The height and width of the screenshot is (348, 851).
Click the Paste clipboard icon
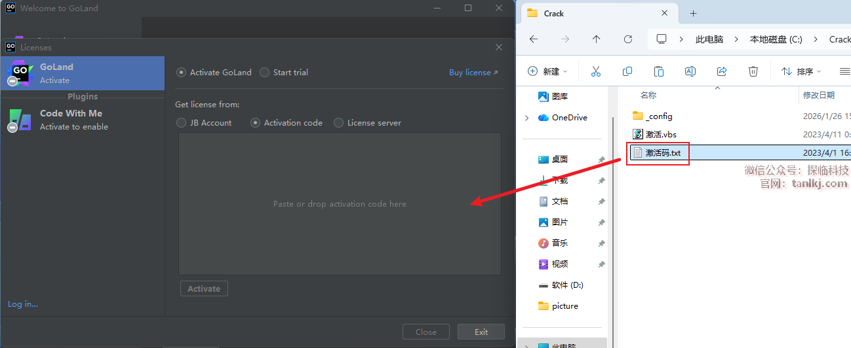659,71
